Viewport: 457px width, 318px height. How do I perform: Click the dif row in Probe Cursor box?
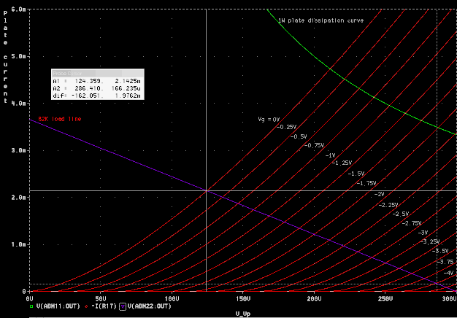[x=98, y=96]
